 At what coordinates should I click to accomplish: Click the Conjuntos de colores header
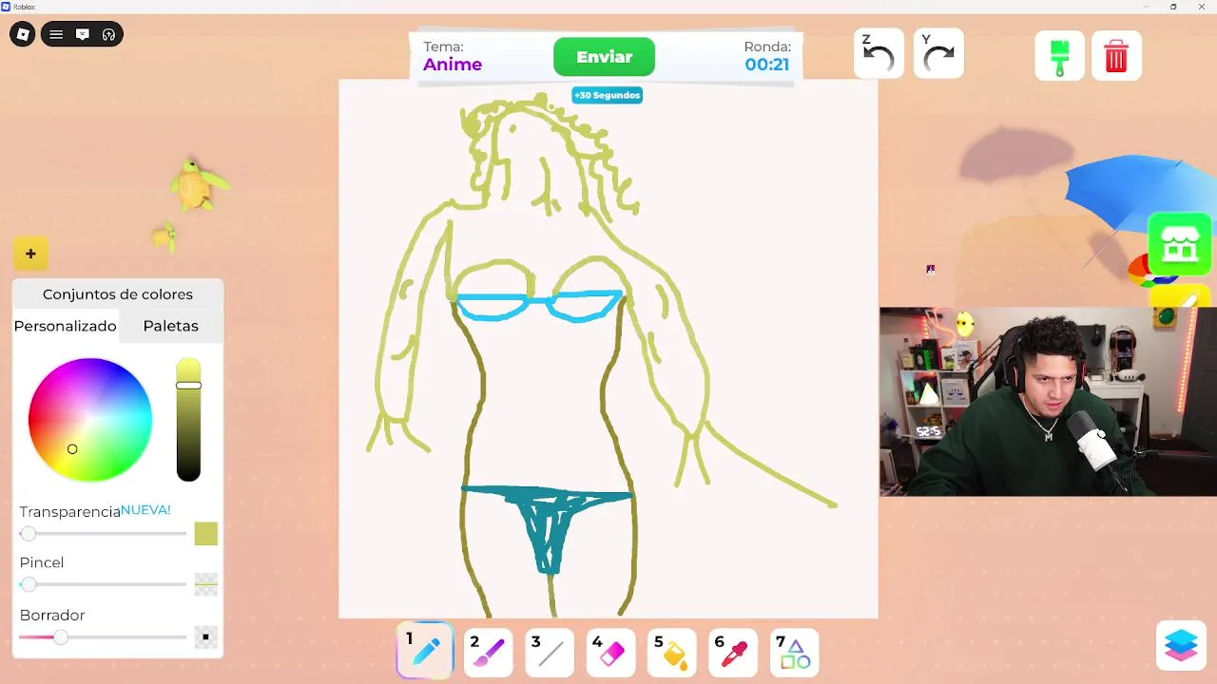pyautogui.click(x=118, y=294)
